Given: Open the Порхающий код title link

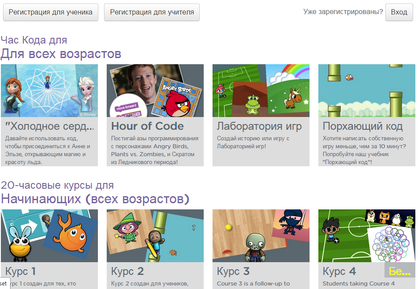Looking at the screenshot, I should 362,126.
